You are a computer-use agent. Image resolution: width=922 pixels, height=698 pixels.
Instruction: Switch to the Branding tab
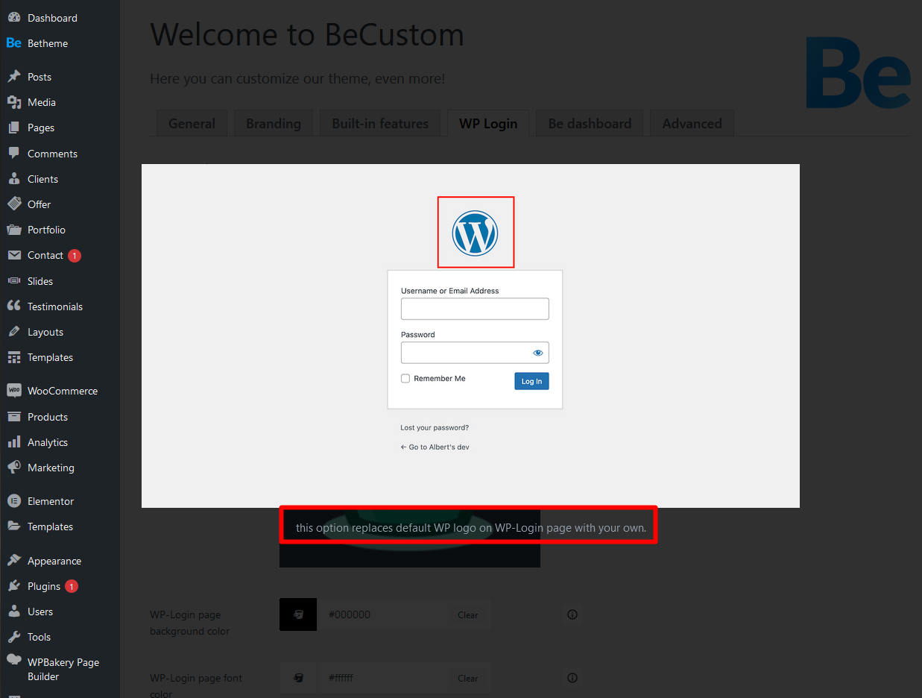tap(274, 123)
